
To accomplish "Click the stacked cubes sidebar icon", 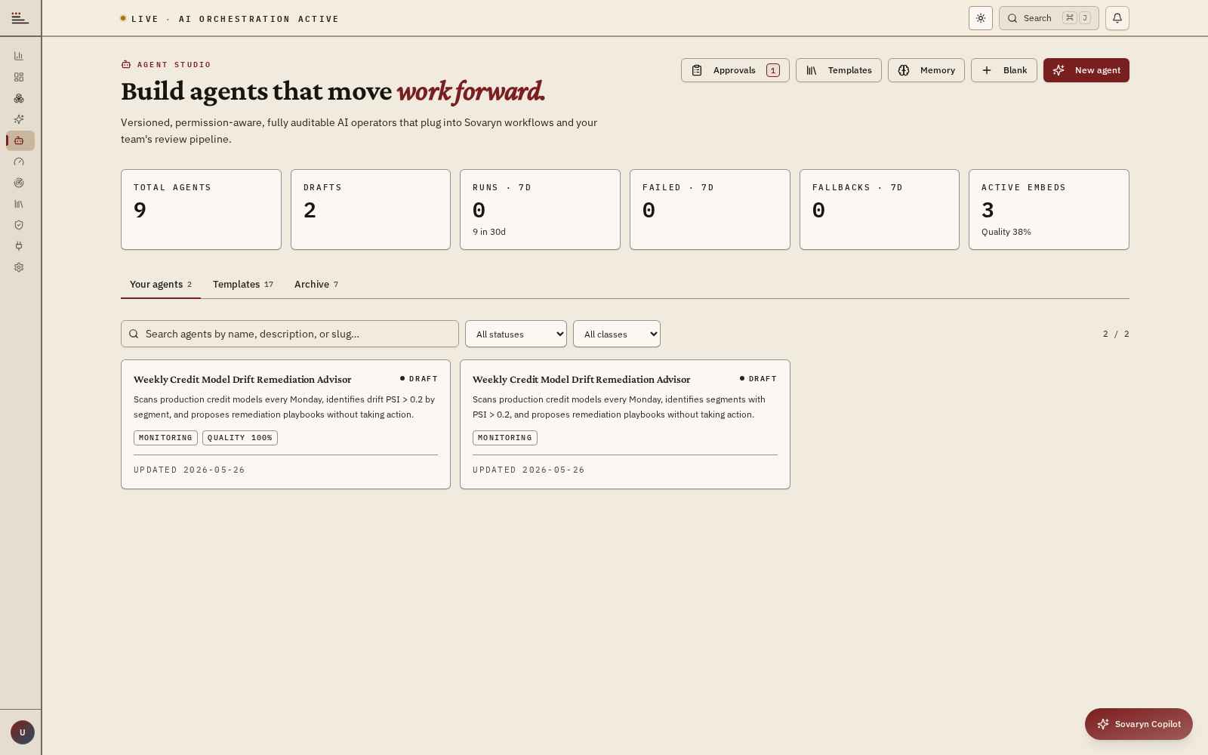I will pyautogui.click(x=19, y=98).
